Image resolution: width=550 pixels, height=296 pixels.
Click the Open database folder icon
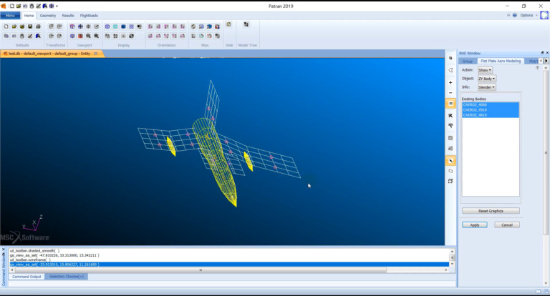pos(14,26)
